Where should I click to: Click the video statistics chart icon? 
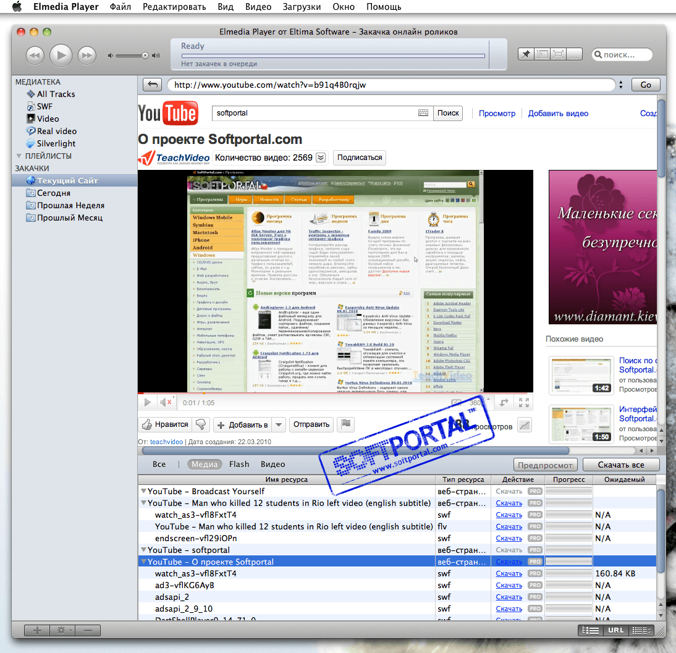(x=524, y=425)
